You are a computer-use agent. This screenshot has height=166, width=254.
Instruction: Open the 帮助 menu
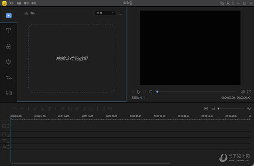point(34,3)
